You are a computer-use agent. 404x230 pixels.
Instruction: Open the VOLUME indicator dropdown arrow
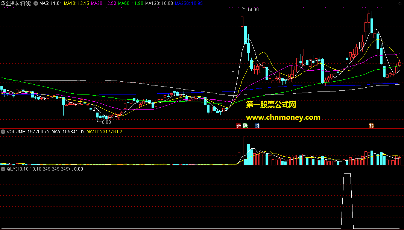coord(3,132)
